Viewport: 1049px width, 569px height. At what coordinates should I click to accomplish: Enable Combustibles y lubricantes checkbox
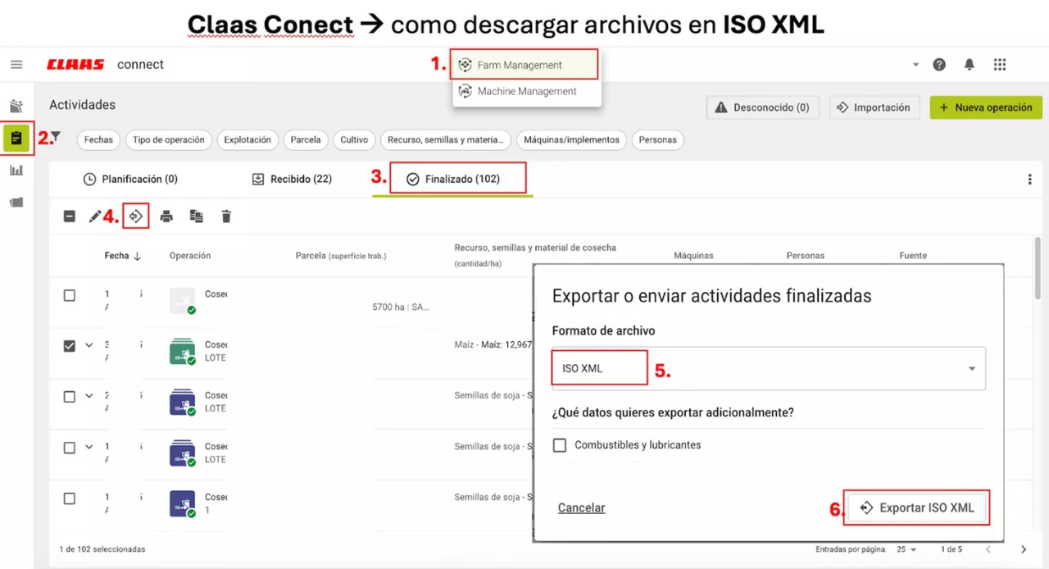coord(560,445)
